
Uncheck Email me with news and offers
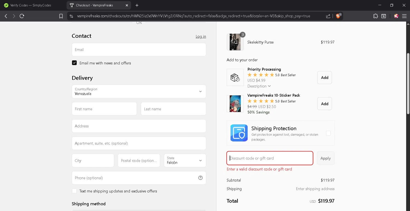click(x=74, y=63)
